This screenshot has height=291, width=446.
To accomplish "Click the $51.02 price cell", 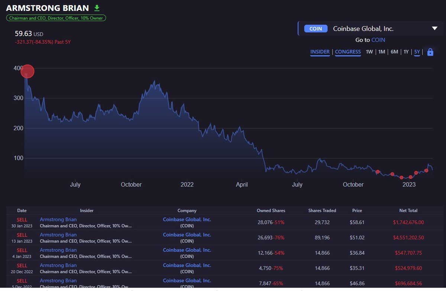I will (357, 238).
